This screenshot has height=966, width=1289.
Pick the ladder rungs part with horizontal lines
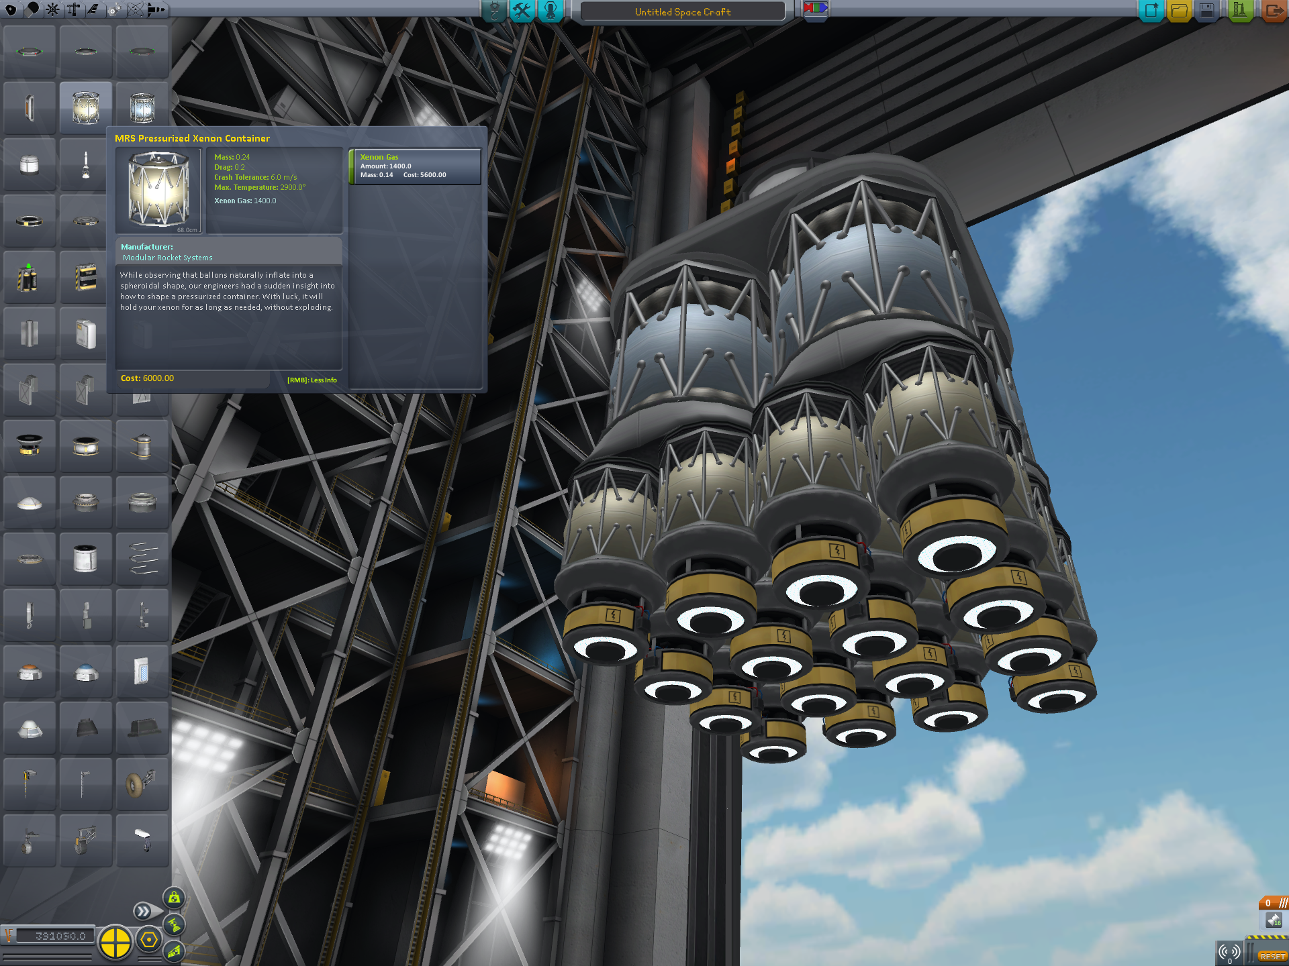click(x=142, y=559)
